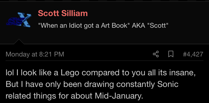
Task: Click the Monday at 8:21 PM timestamp
Action: click(35, 54)
